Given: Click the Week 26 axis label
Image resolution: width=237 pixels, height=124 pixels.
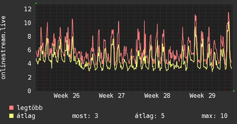Looking at the screenshot, I should [67, 96].
